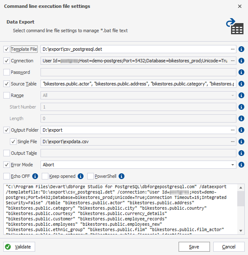Cancel the dialog
This screenshot has height=255, width=248.
229,247
